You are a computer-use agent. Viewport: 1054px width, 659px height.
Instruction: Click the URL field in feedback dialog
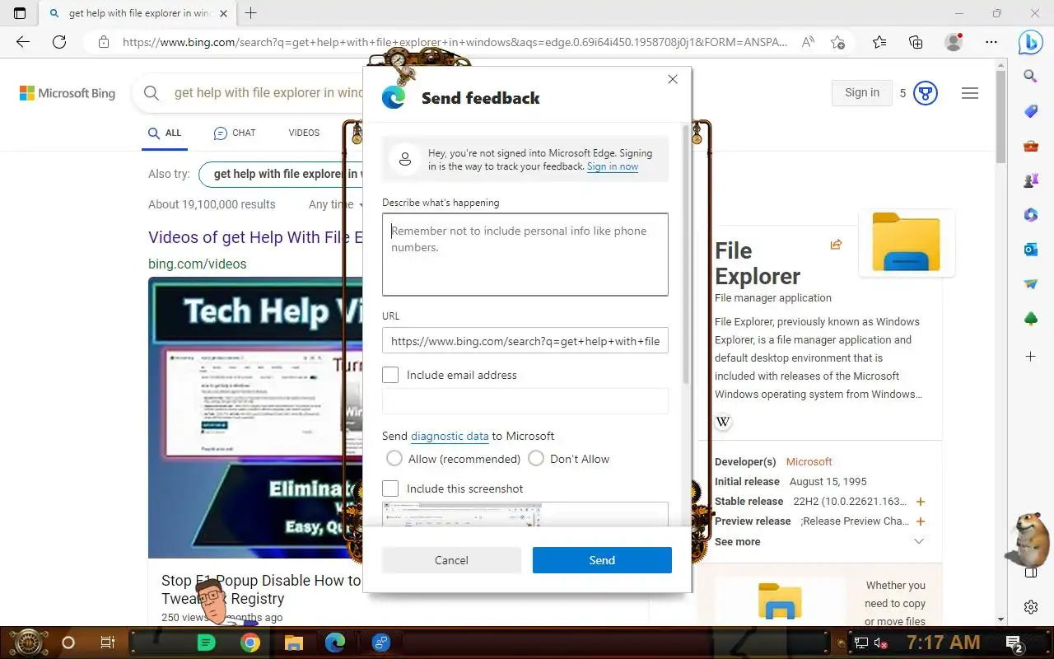[x=525, y=341]
